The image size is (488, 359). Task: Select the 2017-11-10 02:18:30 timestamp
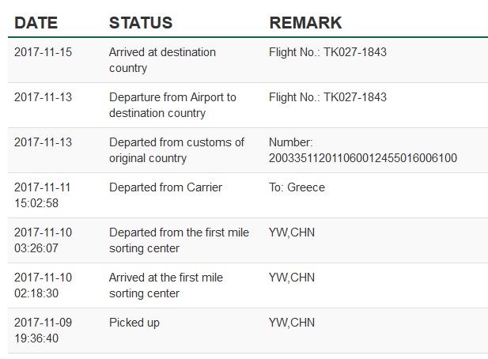pos(43,285)
